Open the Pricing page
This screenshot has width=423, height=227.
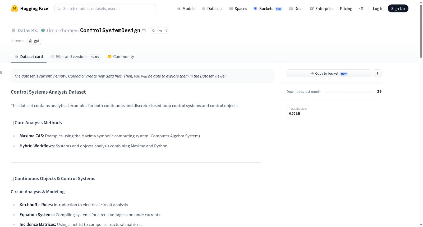coord(346,8)
